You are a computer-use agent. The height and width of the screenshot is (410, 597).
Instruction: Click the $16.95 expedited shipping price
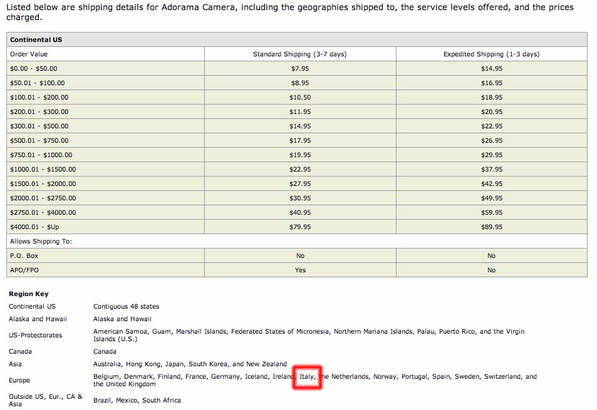491,83
